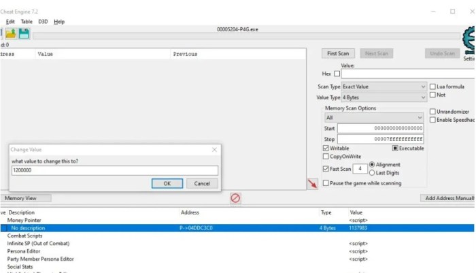The image size is (476, 273).
Task: Click the new value input field
Action: (115, 170)
